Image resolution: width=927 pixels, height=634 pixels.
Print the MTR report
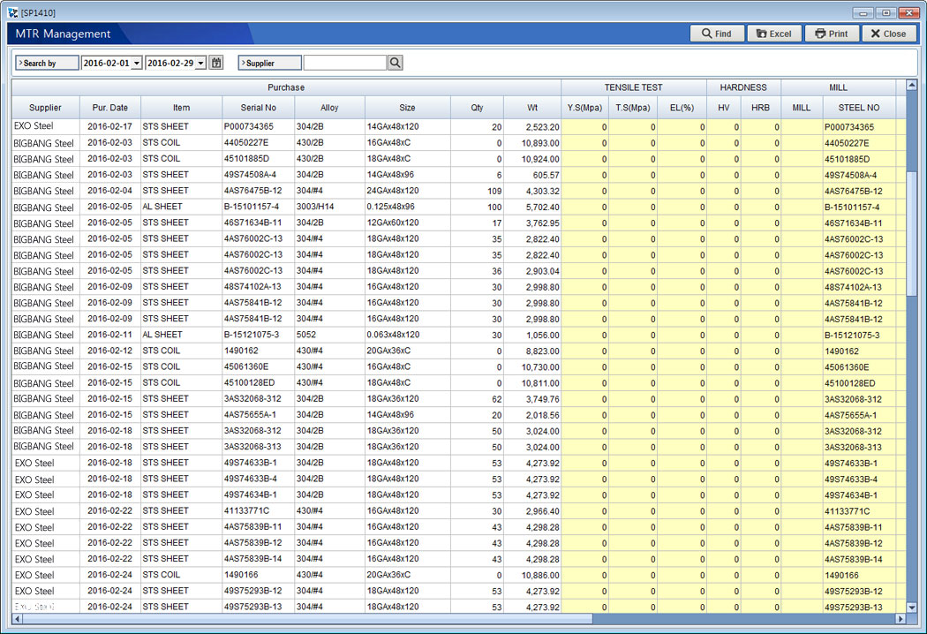832,34
